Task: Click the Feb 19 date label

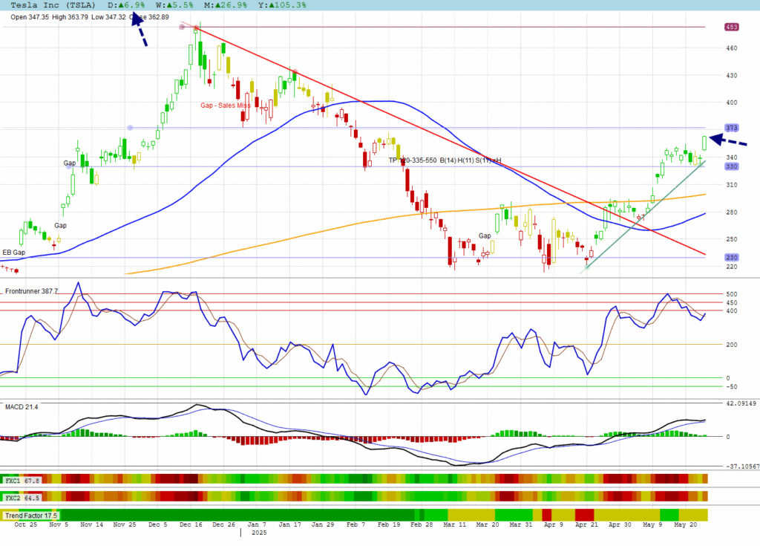Action: 389,524
